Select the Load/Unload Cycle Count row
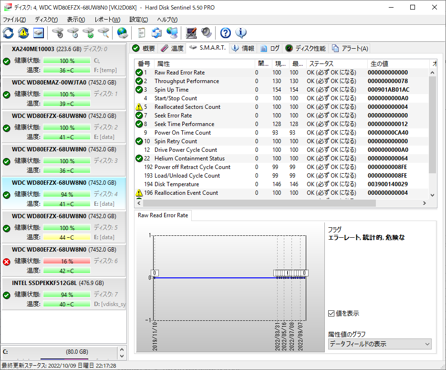Screen dimensions: 446x370 281,176
